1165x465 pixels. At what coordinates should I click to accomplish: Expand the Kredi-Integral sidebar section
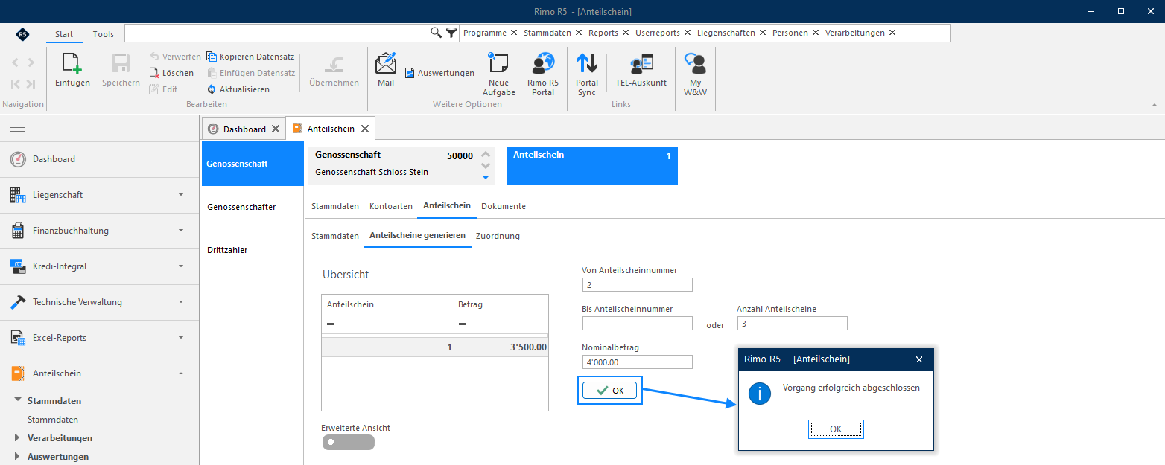coord(100,266)
